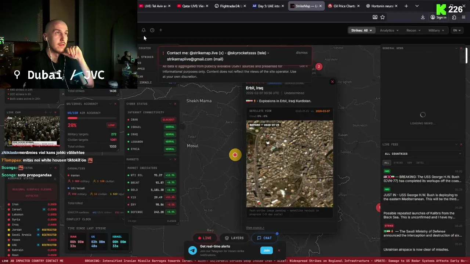This screenshot has height=264, width=470.
Task: Open the All Countries dropdown
Action: click(x=422, y=154)
